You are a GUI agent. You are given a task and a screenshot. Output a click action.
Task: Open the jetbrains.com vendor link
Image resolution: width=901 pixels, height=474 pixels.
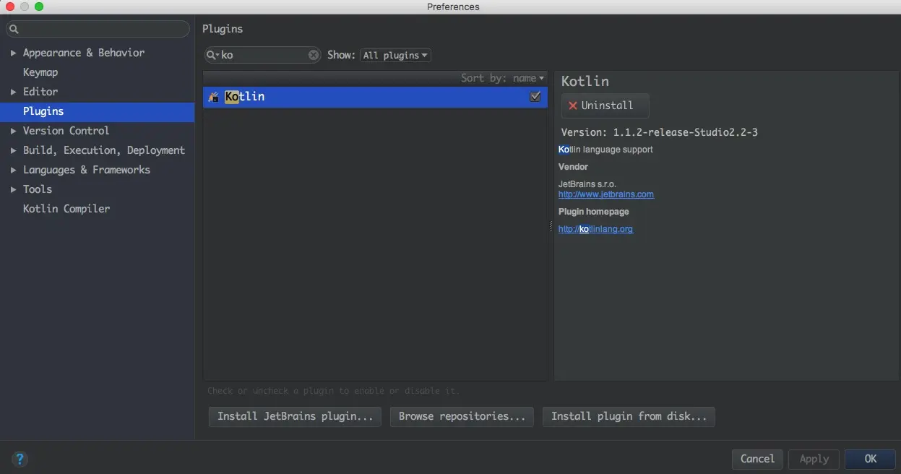[606, 194]
